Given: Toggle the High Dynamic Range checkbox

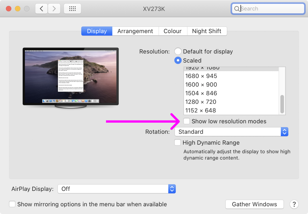Looking at the screenshot, I should click(x=178, y=143).
